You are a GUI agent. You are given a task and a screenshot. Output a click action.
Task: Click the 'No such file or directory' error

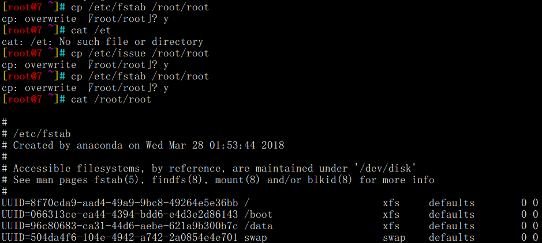tap(131, 41)
